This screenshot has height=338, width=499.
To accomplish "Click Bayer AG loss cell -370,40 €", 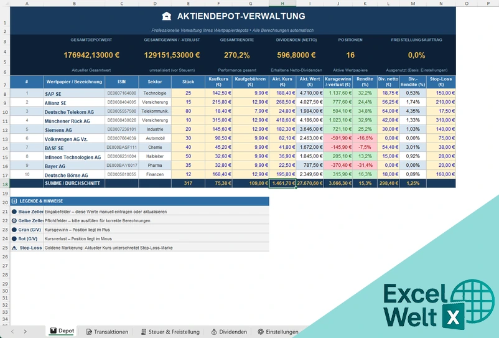I will [x=338, y=166].
